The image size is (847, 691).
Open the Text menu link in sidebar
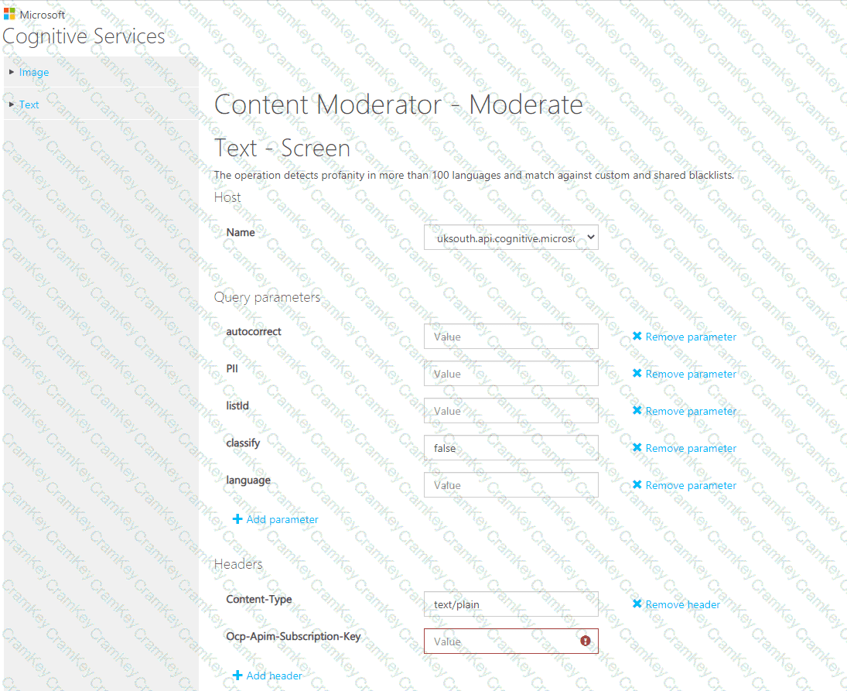[29, 104]
